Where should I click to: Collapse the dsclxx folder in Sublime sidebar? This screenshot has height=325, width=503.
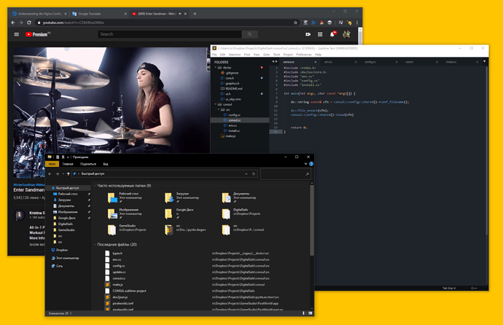216,68
